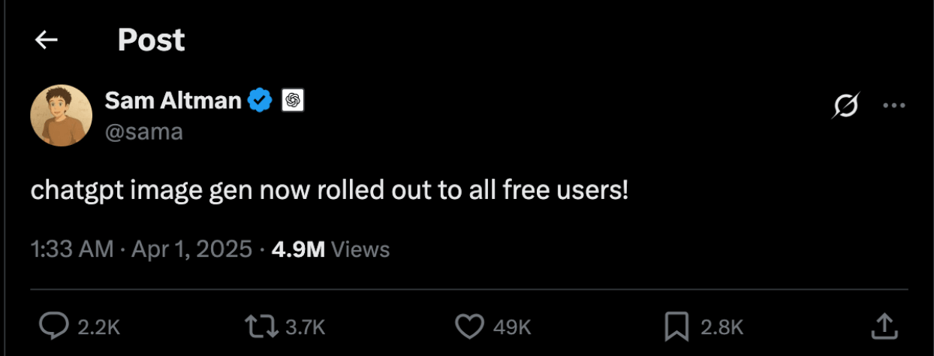Click the 49K likes count

pos(512,327)
